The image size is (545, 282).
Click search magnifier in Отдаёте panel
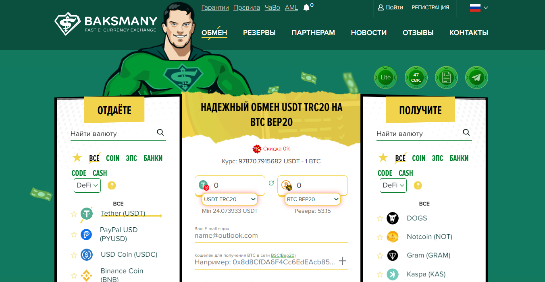[160, 133]
